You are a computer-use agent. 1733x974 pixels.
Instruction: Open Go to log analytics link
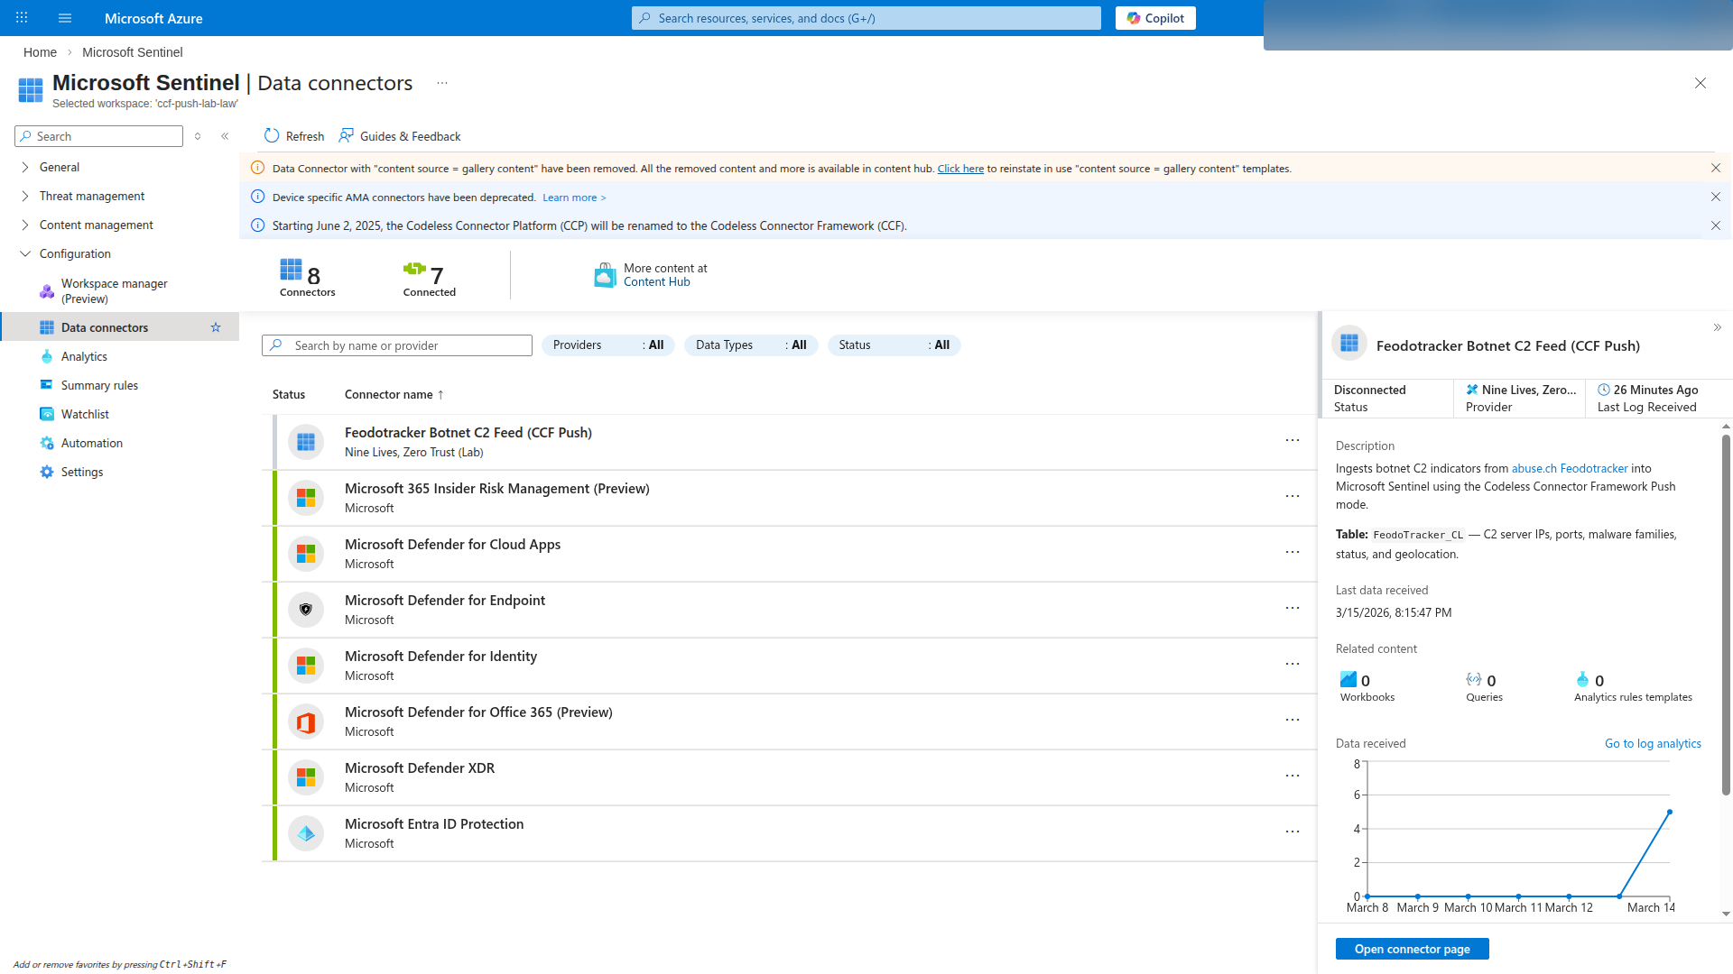click(1653, 743)
